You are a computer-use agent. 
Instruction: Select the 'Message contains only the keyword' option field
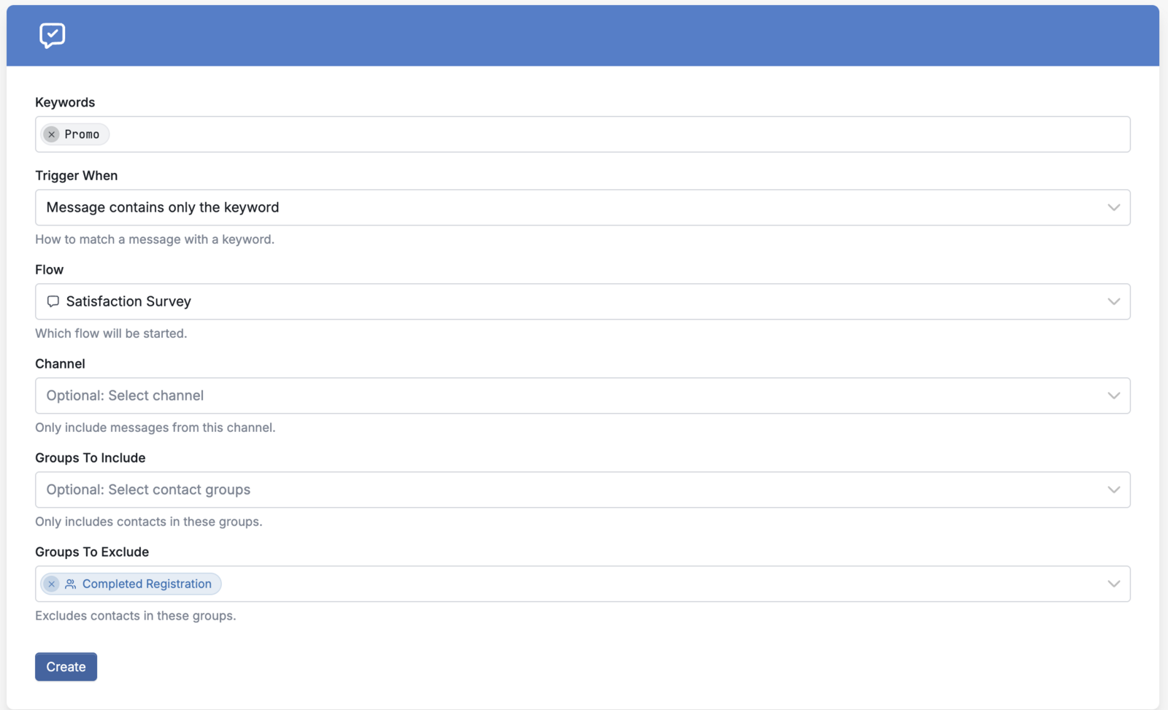[583, 207]
